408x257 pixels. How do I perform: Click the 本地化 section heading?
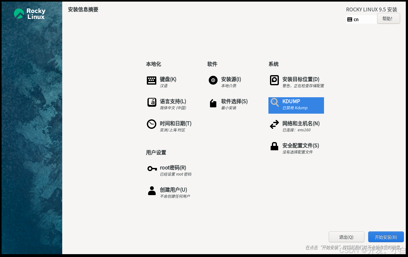tap(153, 64)
